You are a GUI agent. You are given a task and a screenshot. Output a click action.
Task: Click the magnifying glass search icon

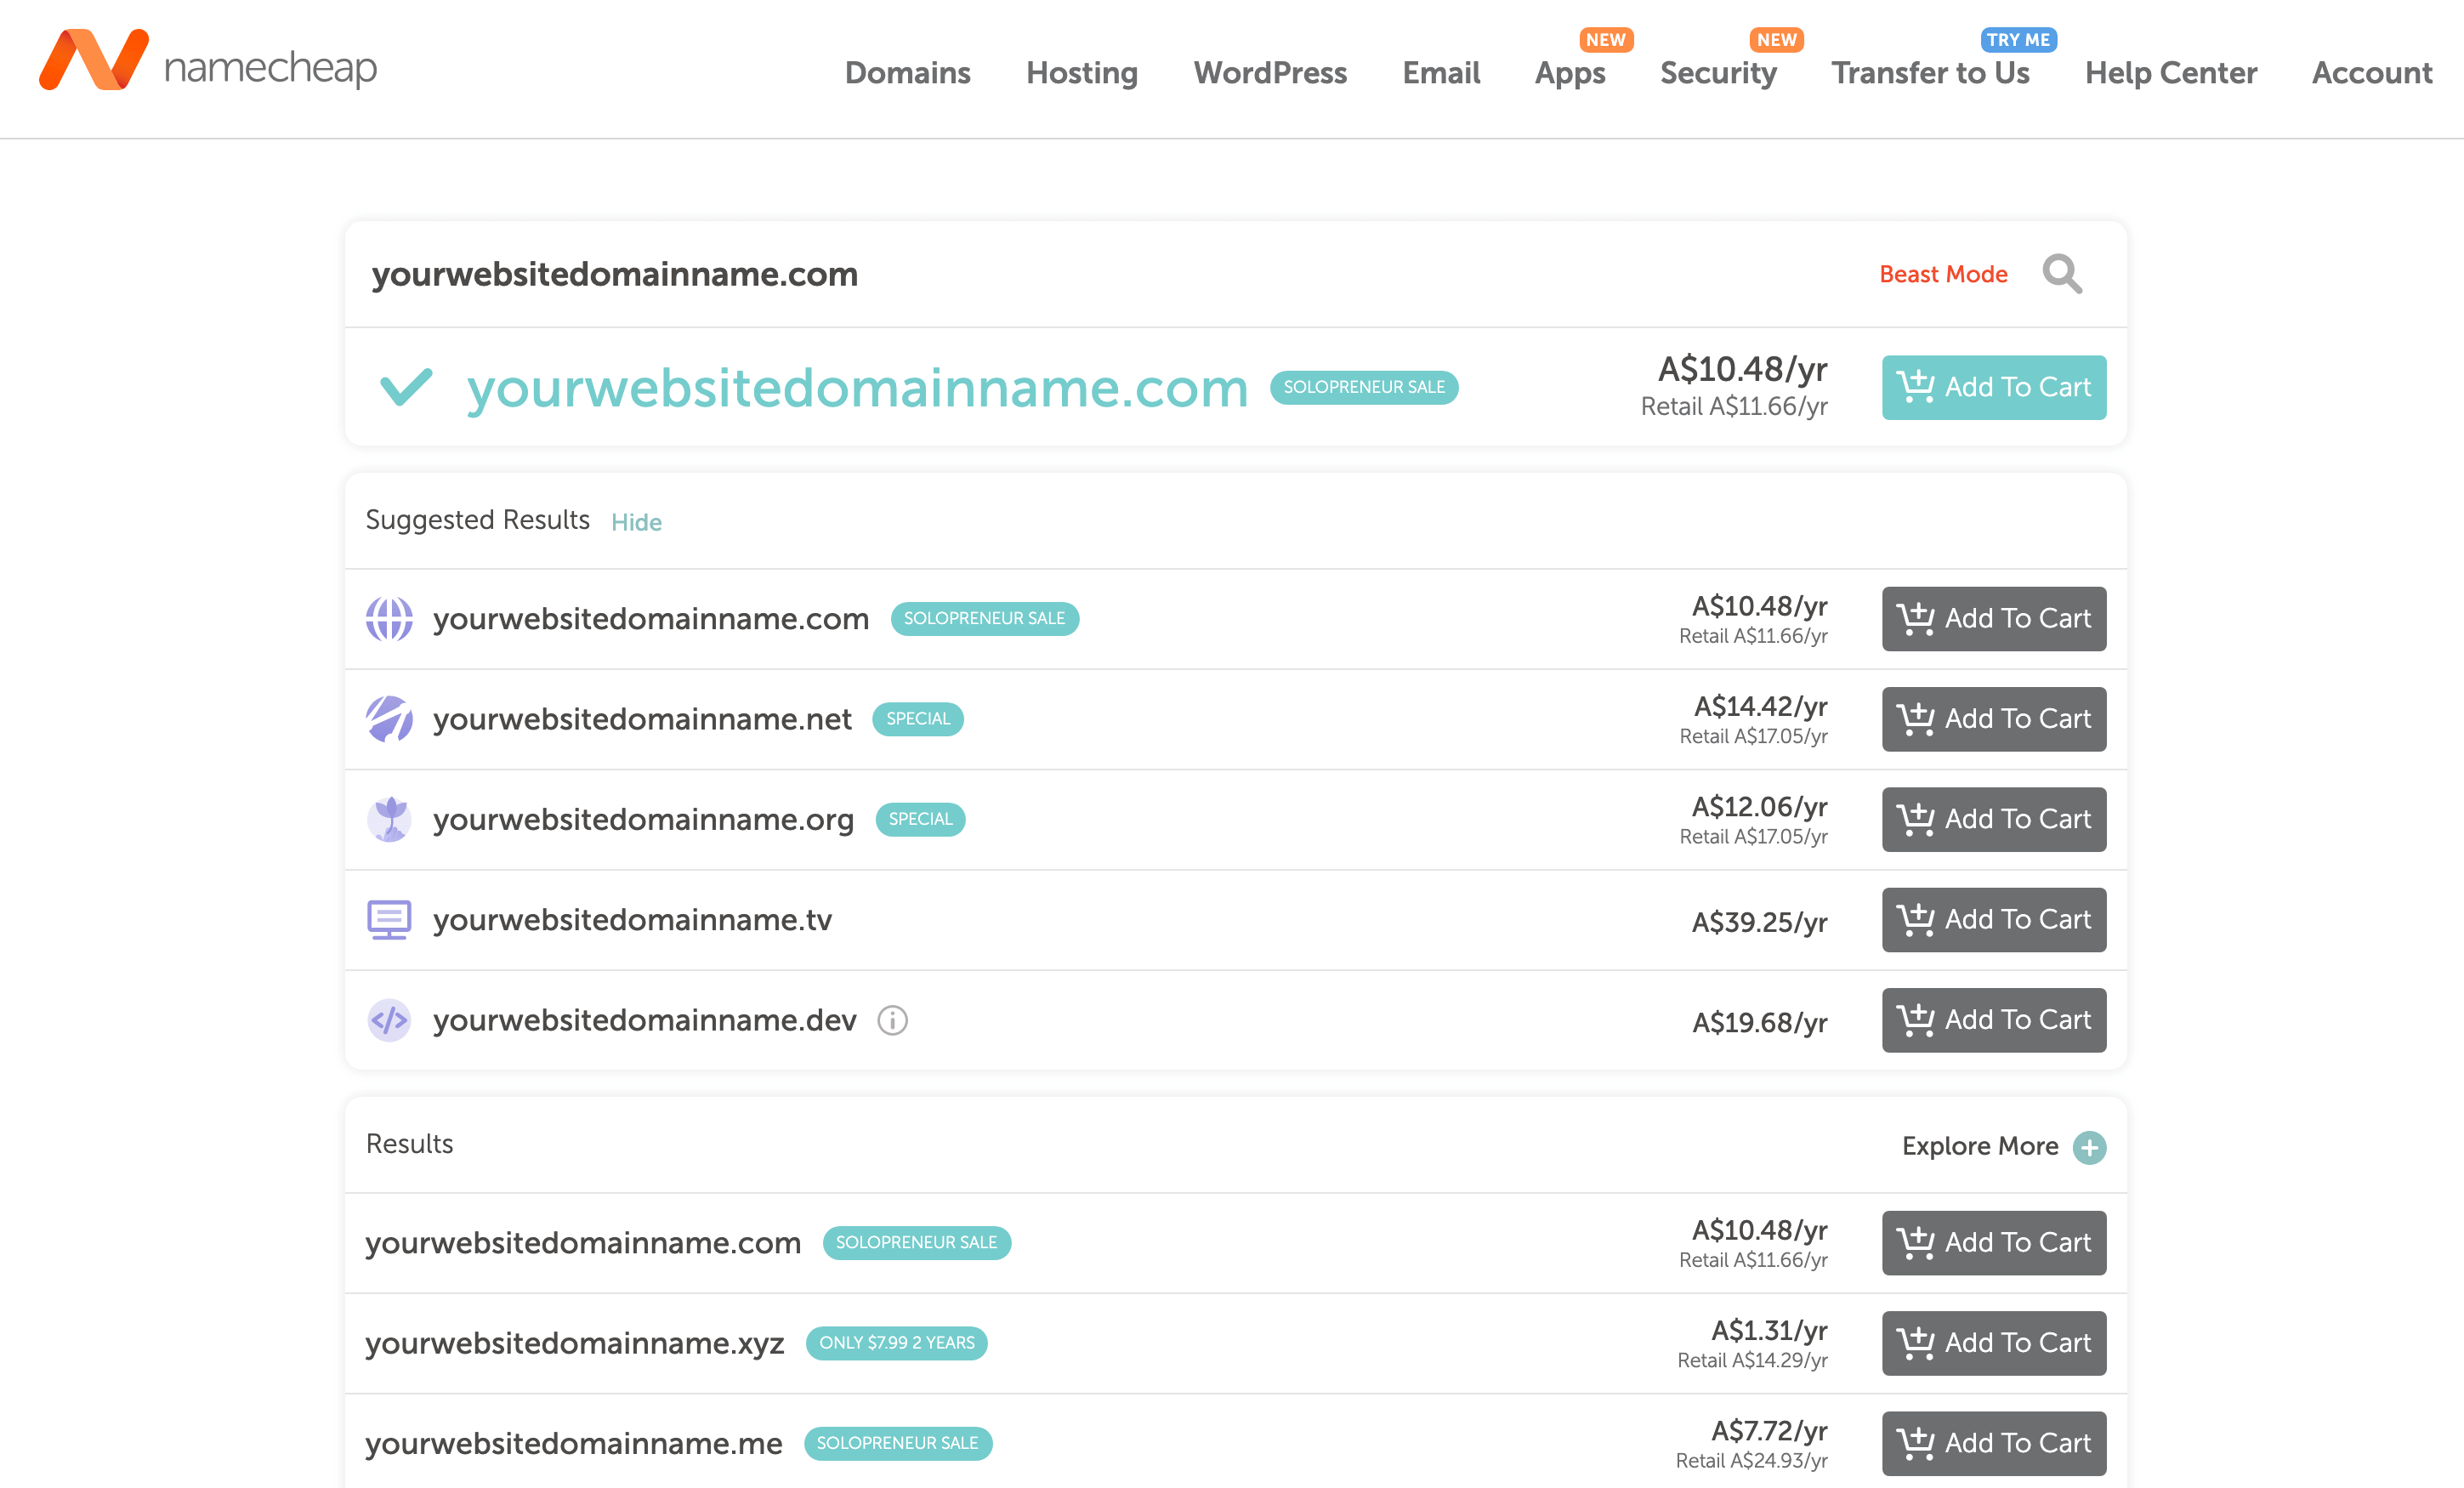point(2062,274)
